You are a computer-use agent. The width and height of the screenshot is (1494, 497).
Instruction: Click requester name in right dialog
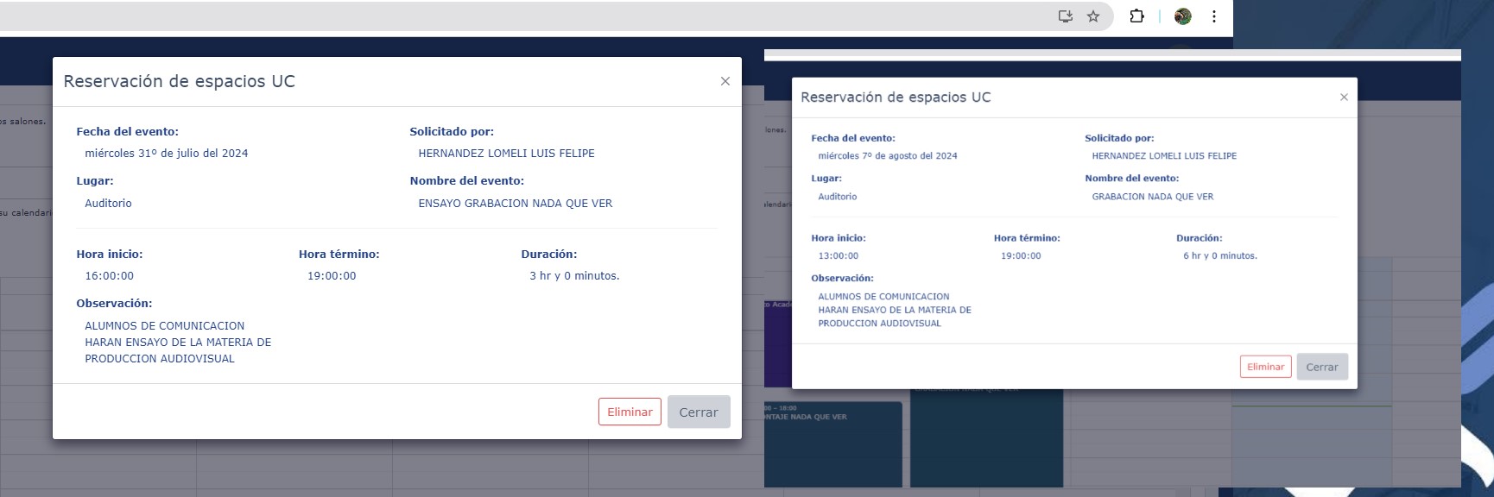tap(1164, 156)
